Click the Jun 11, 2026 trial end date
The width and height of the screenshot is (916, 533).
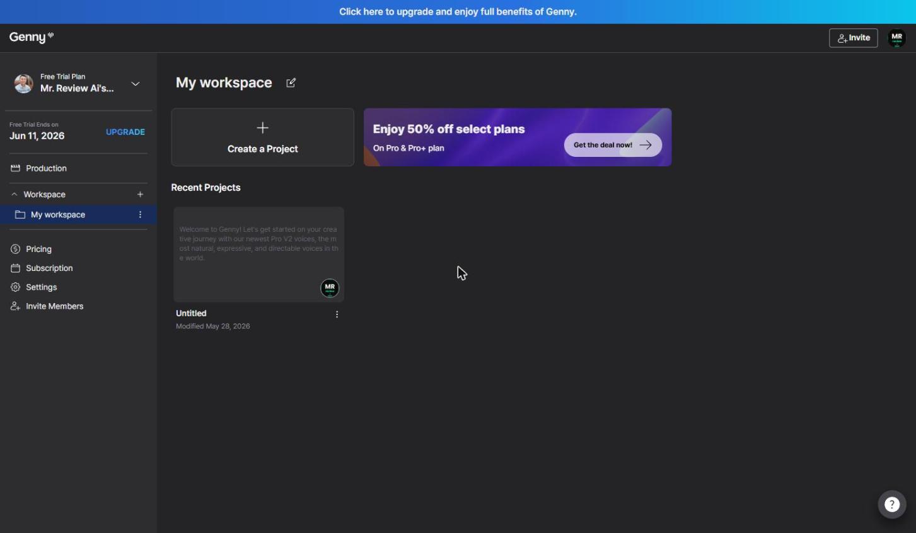(x=37, y=136)
